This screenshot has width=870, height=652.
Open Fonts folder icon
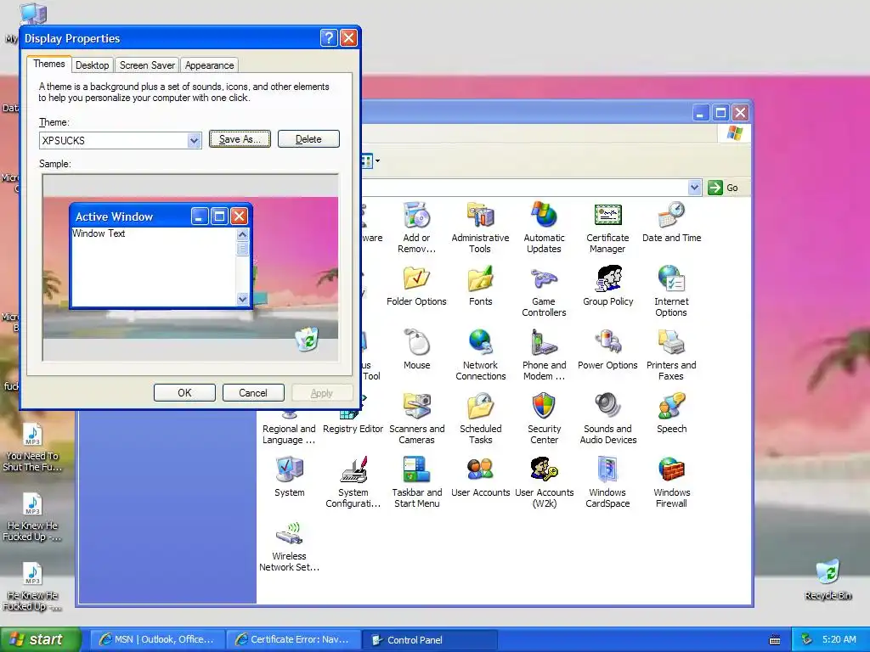tap(481, 286)
